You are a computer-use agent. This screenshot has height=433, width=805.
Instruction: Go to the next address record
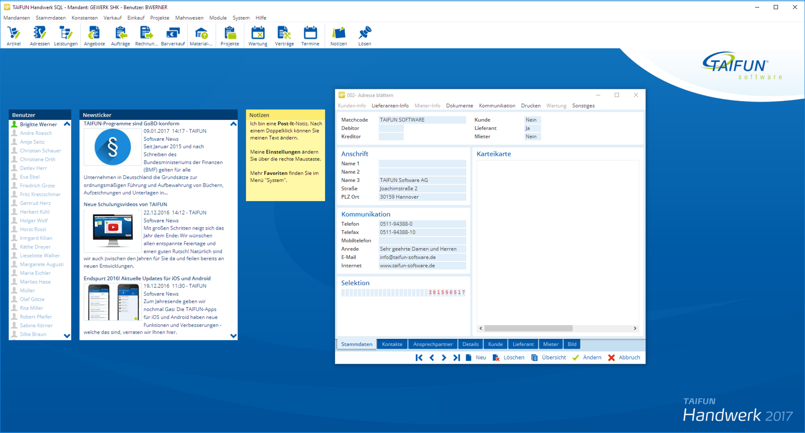click(444, 358)
